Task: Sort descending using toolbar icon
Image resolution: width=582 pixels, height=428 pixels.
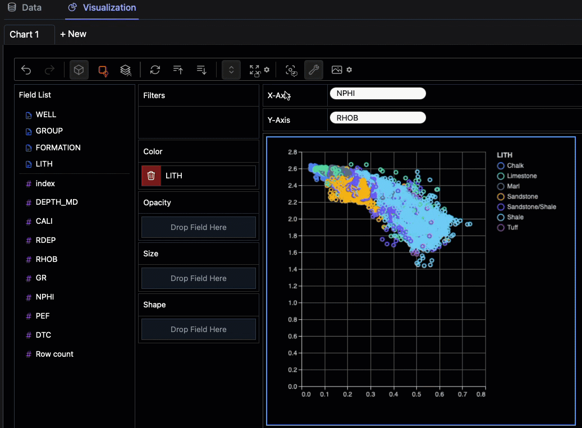Action: coord(202,70)
